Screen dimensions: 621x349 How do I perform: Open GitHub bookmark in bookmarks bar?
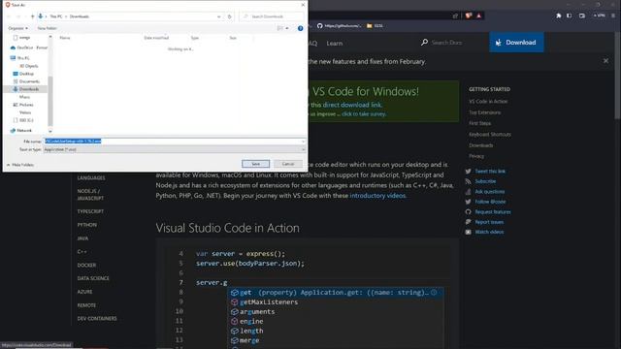[x=339, y=26]
